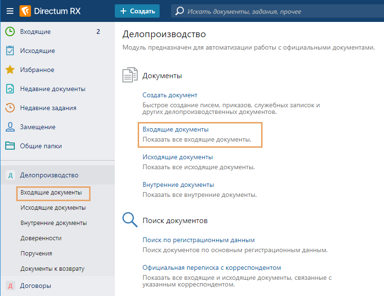Open the Входящие документы link in main panel

tap(175, 130)
